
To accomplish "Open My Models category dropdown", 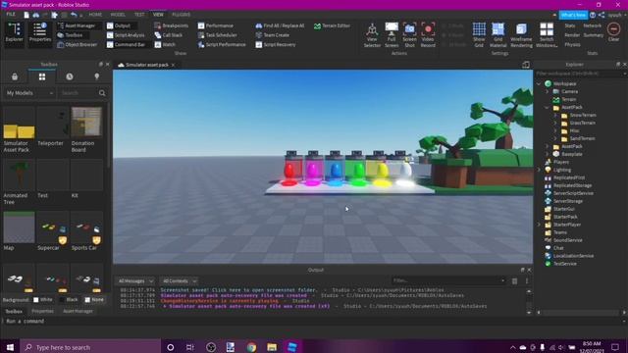I will (x=29, y=93).
